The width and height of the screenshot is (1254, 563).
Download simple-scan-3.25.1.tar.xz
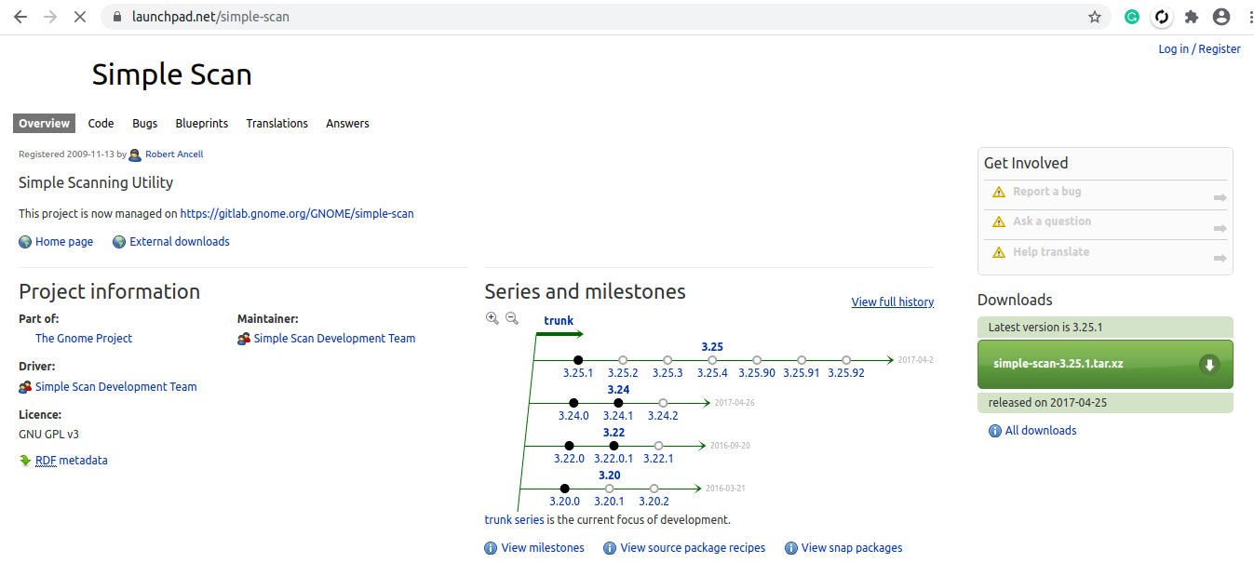1105,364
